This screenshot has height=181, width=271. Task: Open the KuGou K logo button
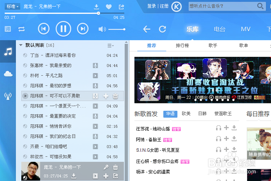[x=176, y=7]
